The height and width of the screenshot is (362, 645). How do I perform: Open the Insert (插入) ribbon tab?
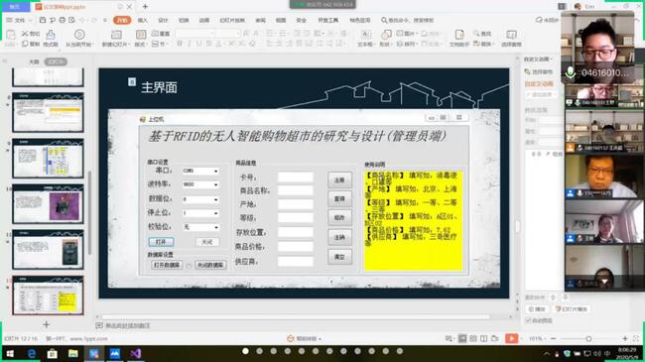(x=143, y=20)
